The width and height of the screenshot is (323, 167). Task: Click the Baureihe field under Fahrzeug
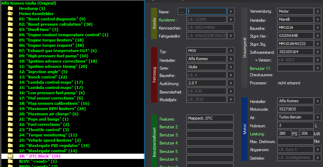(x=207, y=75)
